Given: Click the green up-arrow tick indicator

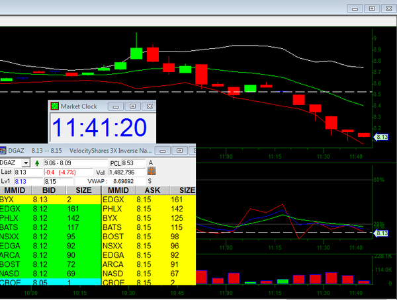Looking at the screenshot, I should pyautogui.click(x=36, y=163).
